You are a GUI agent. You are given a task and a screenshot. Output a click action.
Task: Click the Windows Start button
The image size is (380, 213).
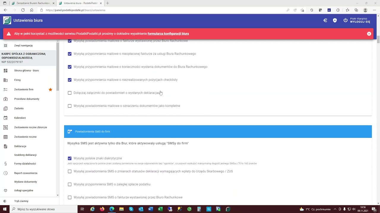pos(4,209)
